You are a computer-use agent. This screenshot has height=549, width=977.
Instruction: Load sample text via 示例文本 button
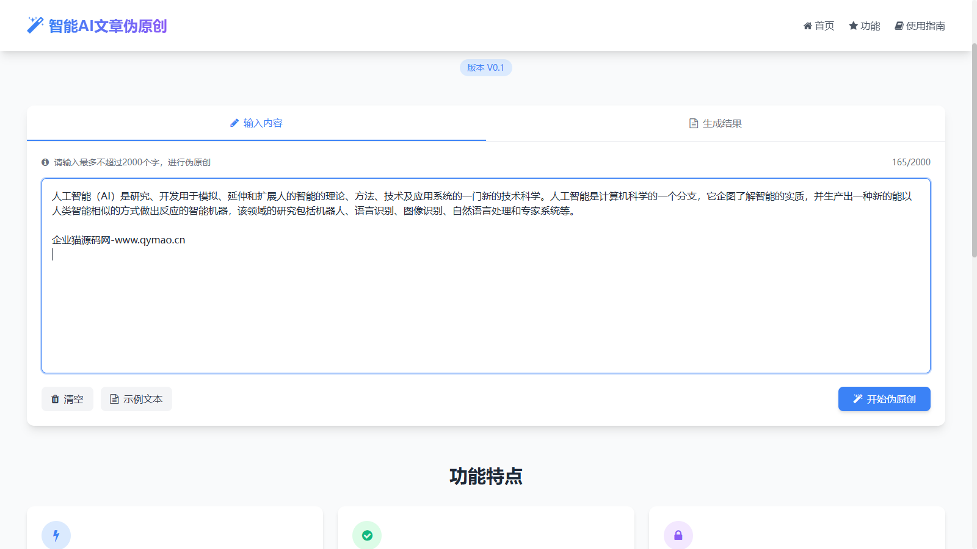pos(136,399)
